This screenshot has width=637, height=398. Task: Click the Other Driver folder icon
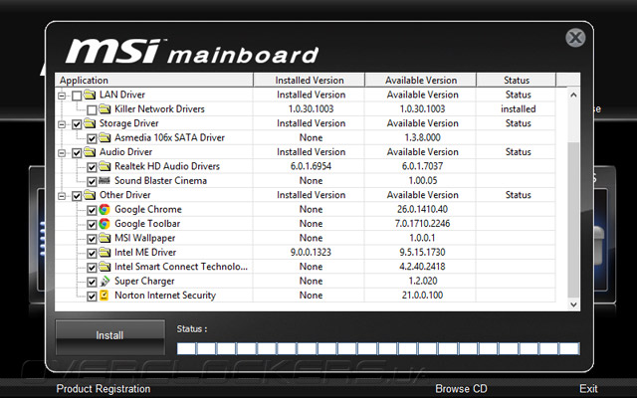click(90, 195)
